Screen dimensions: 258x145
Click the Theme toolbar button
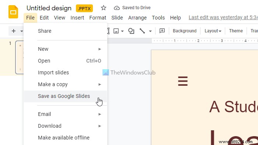(x=236, y=31)
